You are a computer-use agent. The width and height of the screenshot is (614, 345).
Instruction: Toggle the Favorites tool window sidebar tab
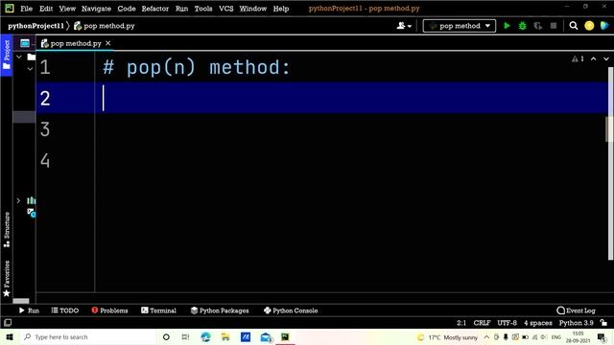7,279
